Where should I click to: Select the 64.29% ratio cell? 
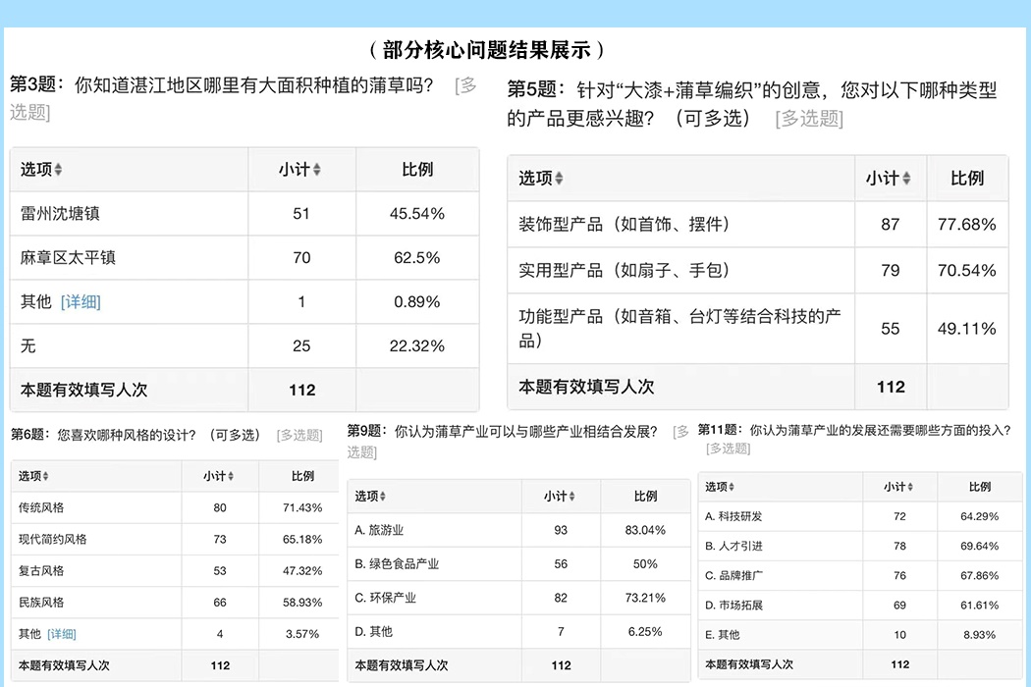point(980,517)
